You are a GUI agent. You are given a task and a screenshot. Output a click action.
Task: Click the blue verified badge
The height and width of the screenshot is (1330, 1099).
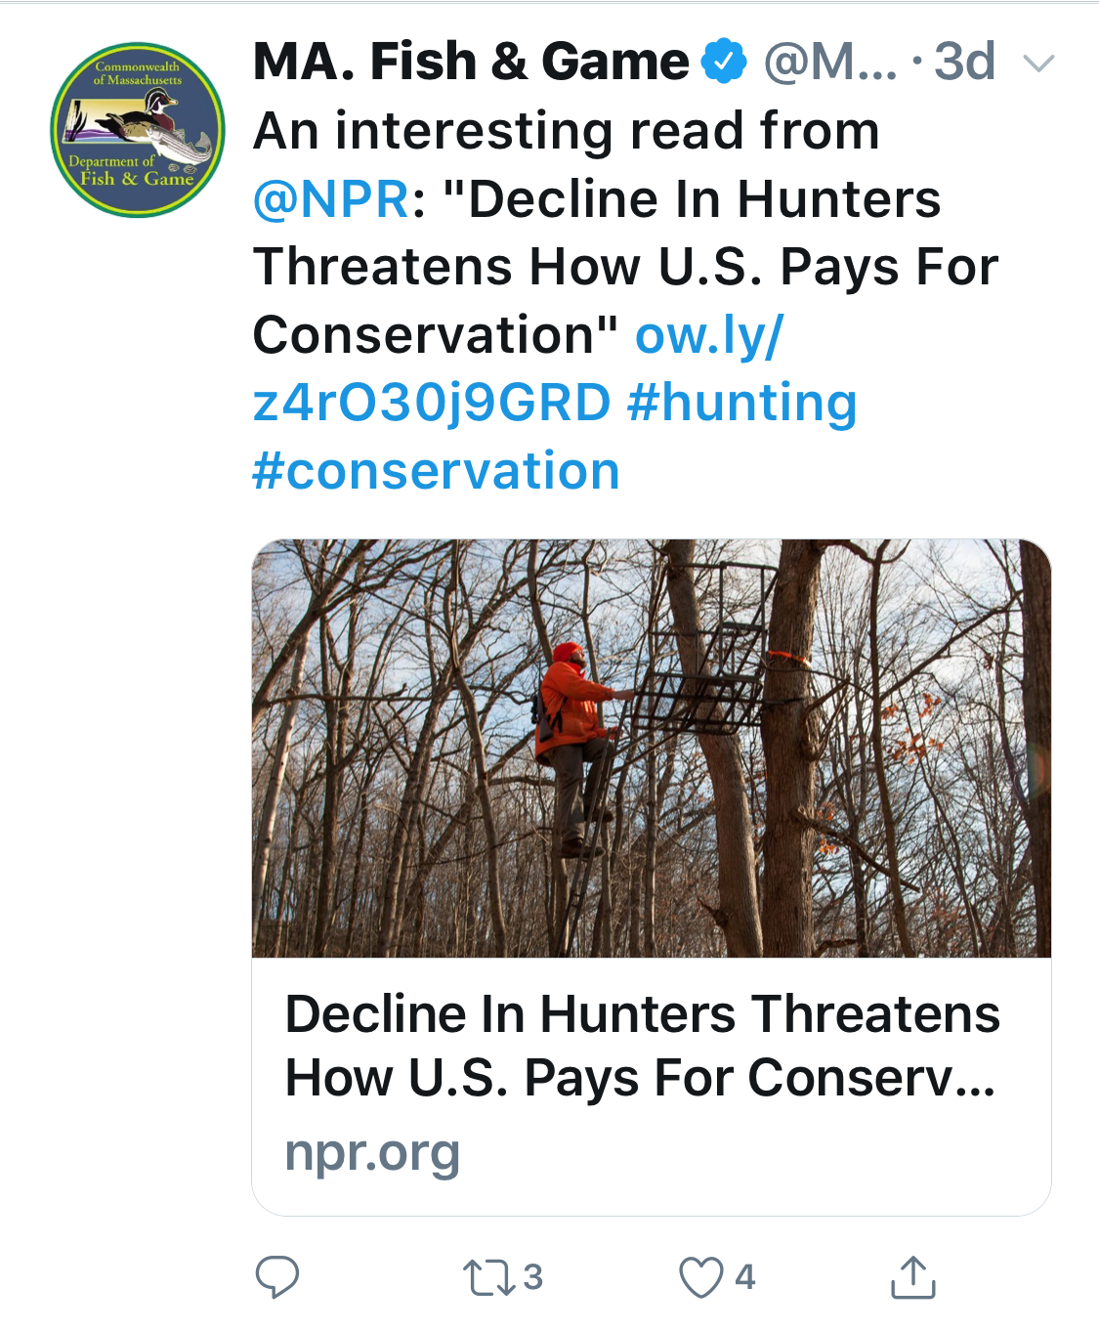point(724,62)
